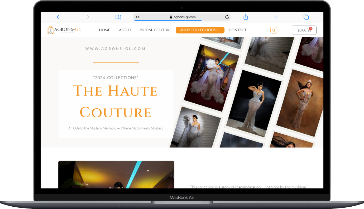Click the Ode to the Modern Mermaid tagline
Screen dimensions: 364x209
pos(116,128)
